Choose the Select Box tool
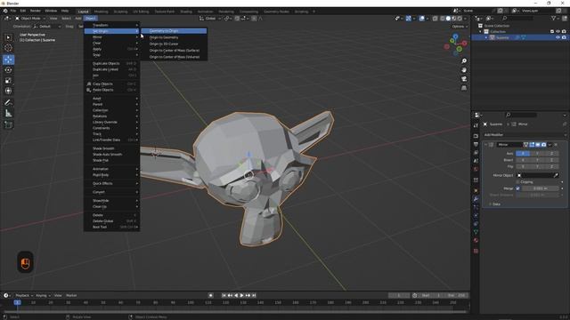Image resolution: width=570 pixels, height=320 pixels. tap(8, 37)
